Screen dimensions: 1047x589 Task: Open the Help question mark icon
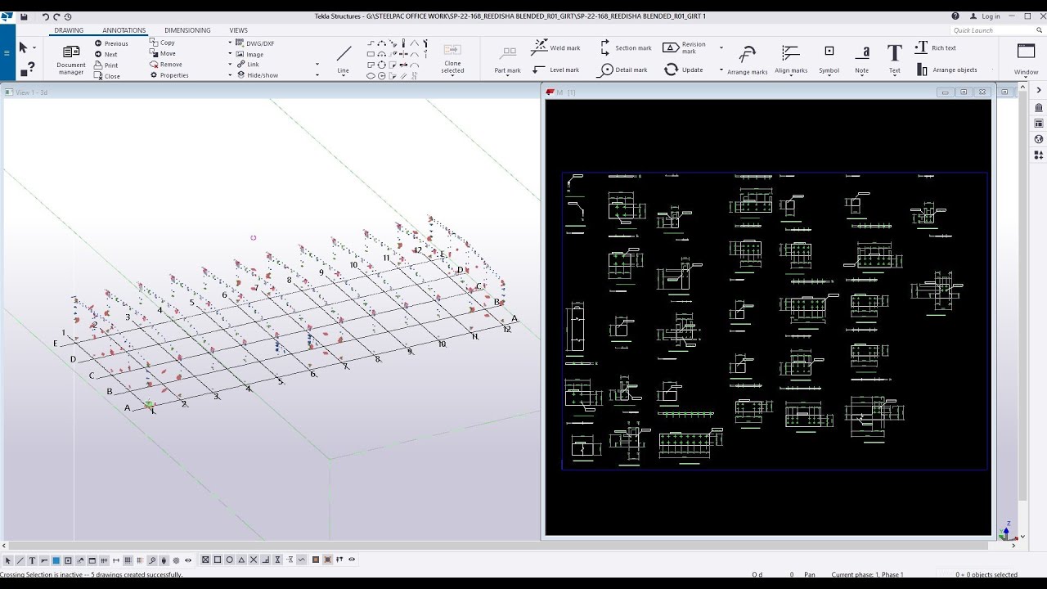[955, 16]
